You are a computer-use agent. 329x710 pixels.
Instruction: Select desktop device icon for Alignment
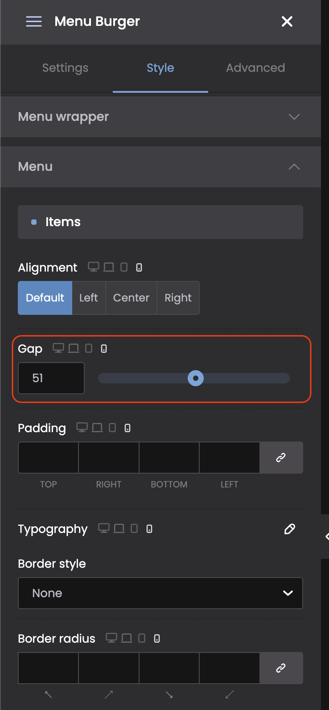(93, 267)
